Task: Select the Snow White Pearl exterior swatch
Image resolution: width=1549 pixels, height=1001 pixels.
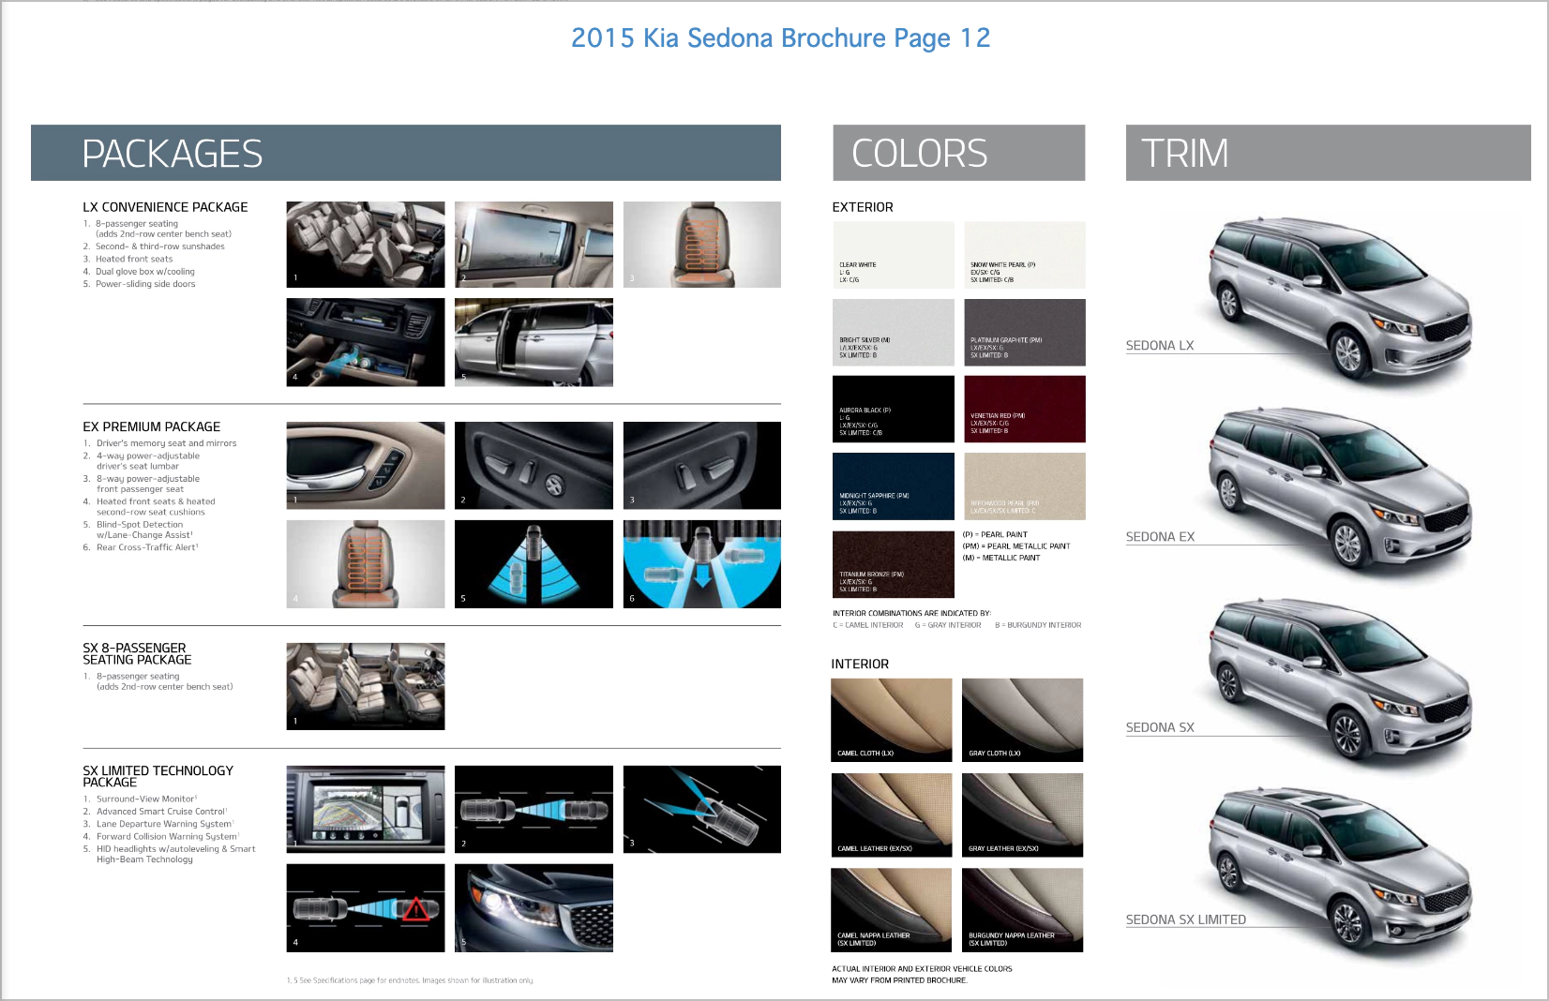Action: [1025, 255]
